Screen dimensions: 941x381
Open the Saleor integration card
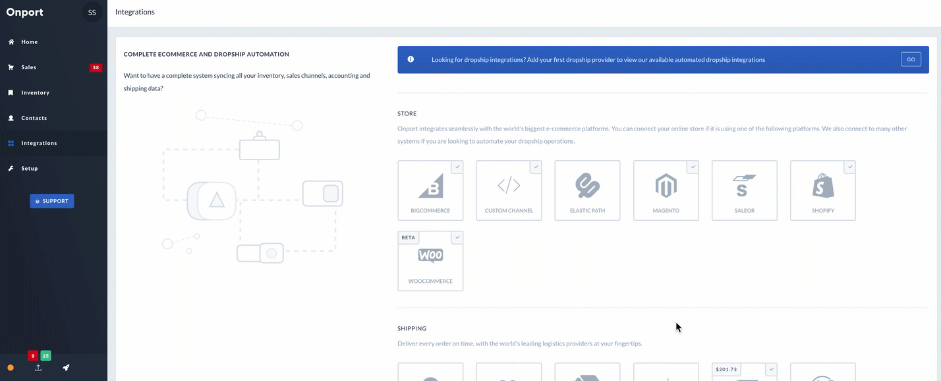pos(745,190)
